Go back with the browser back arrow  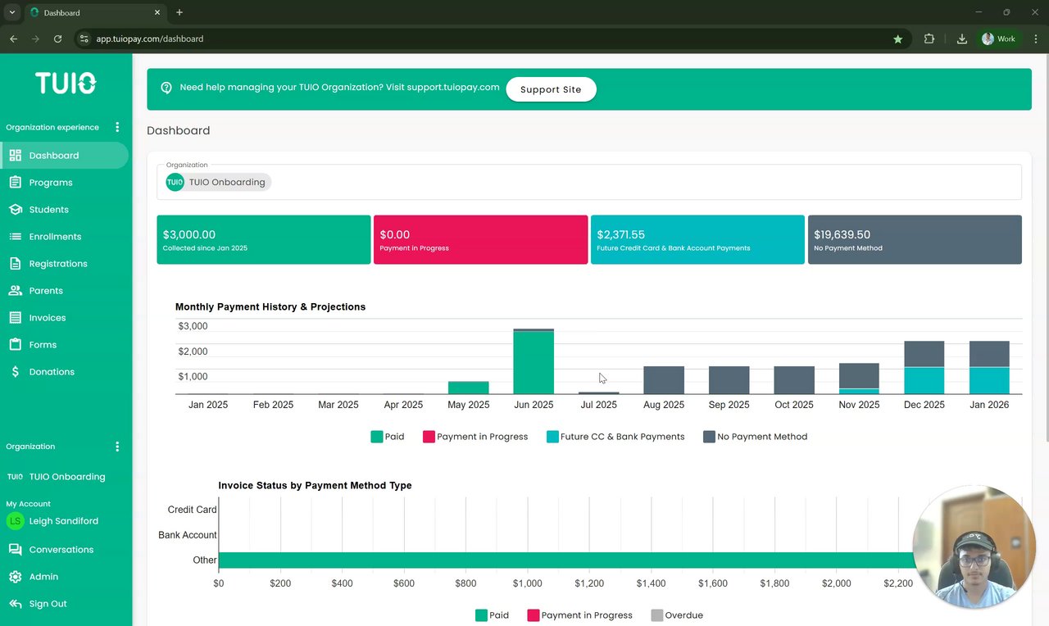(13, 39)
